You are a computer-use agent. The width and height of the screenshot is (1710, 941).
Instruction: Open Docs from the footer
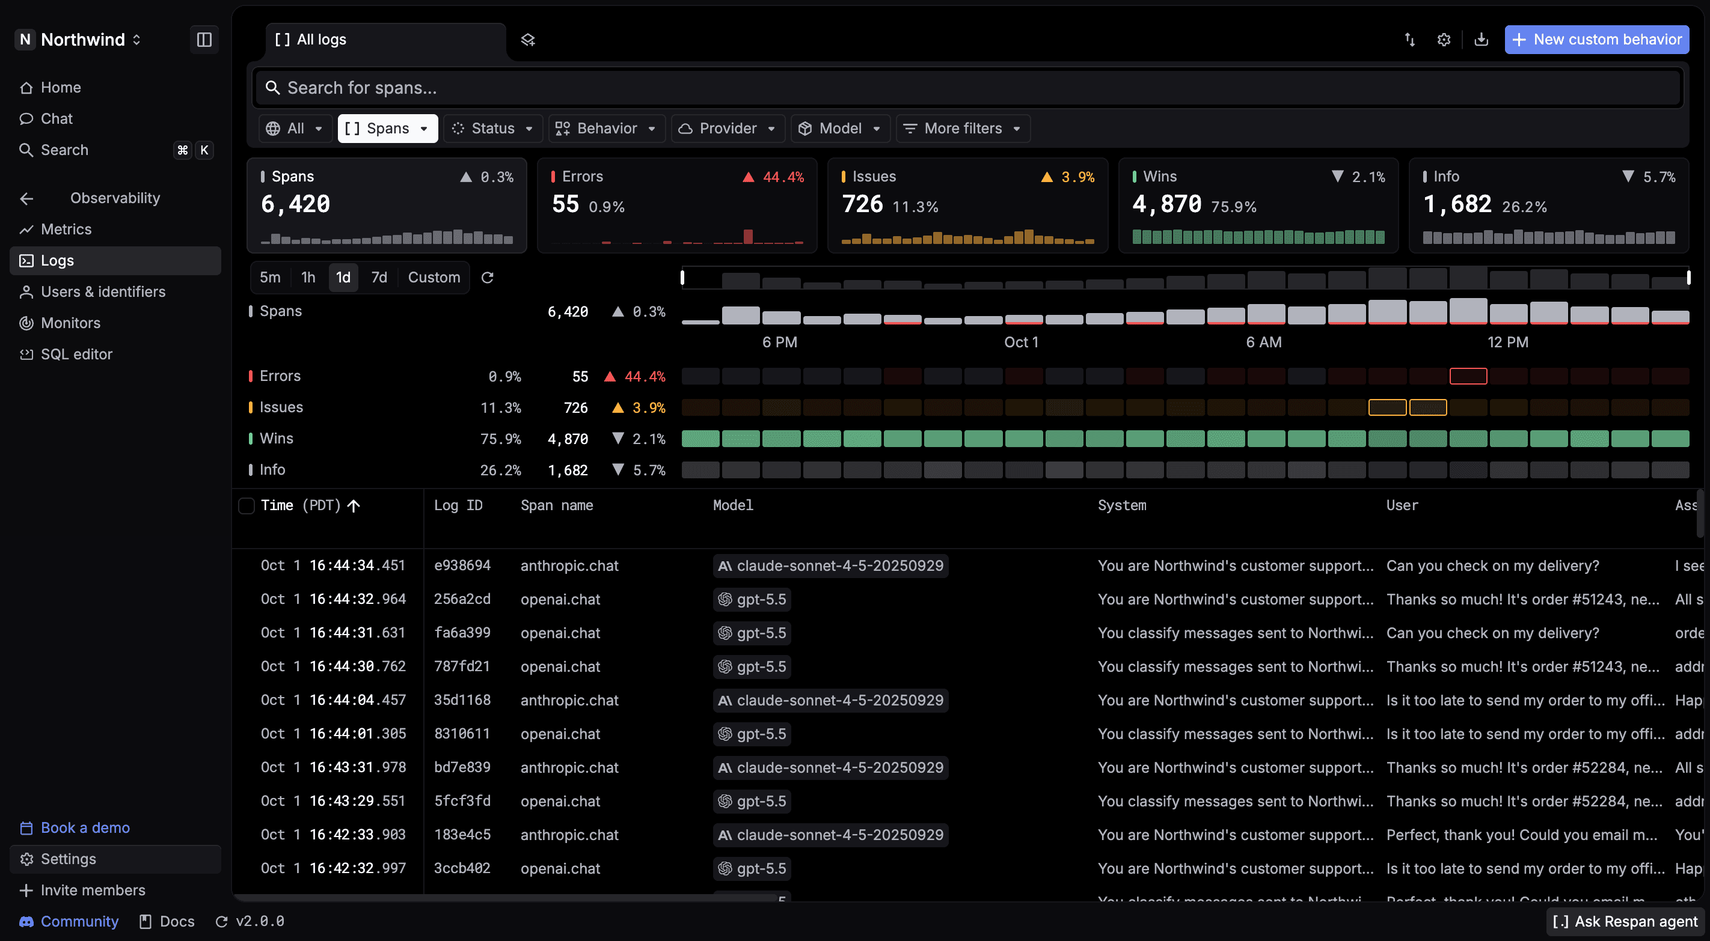coord(167,921)
